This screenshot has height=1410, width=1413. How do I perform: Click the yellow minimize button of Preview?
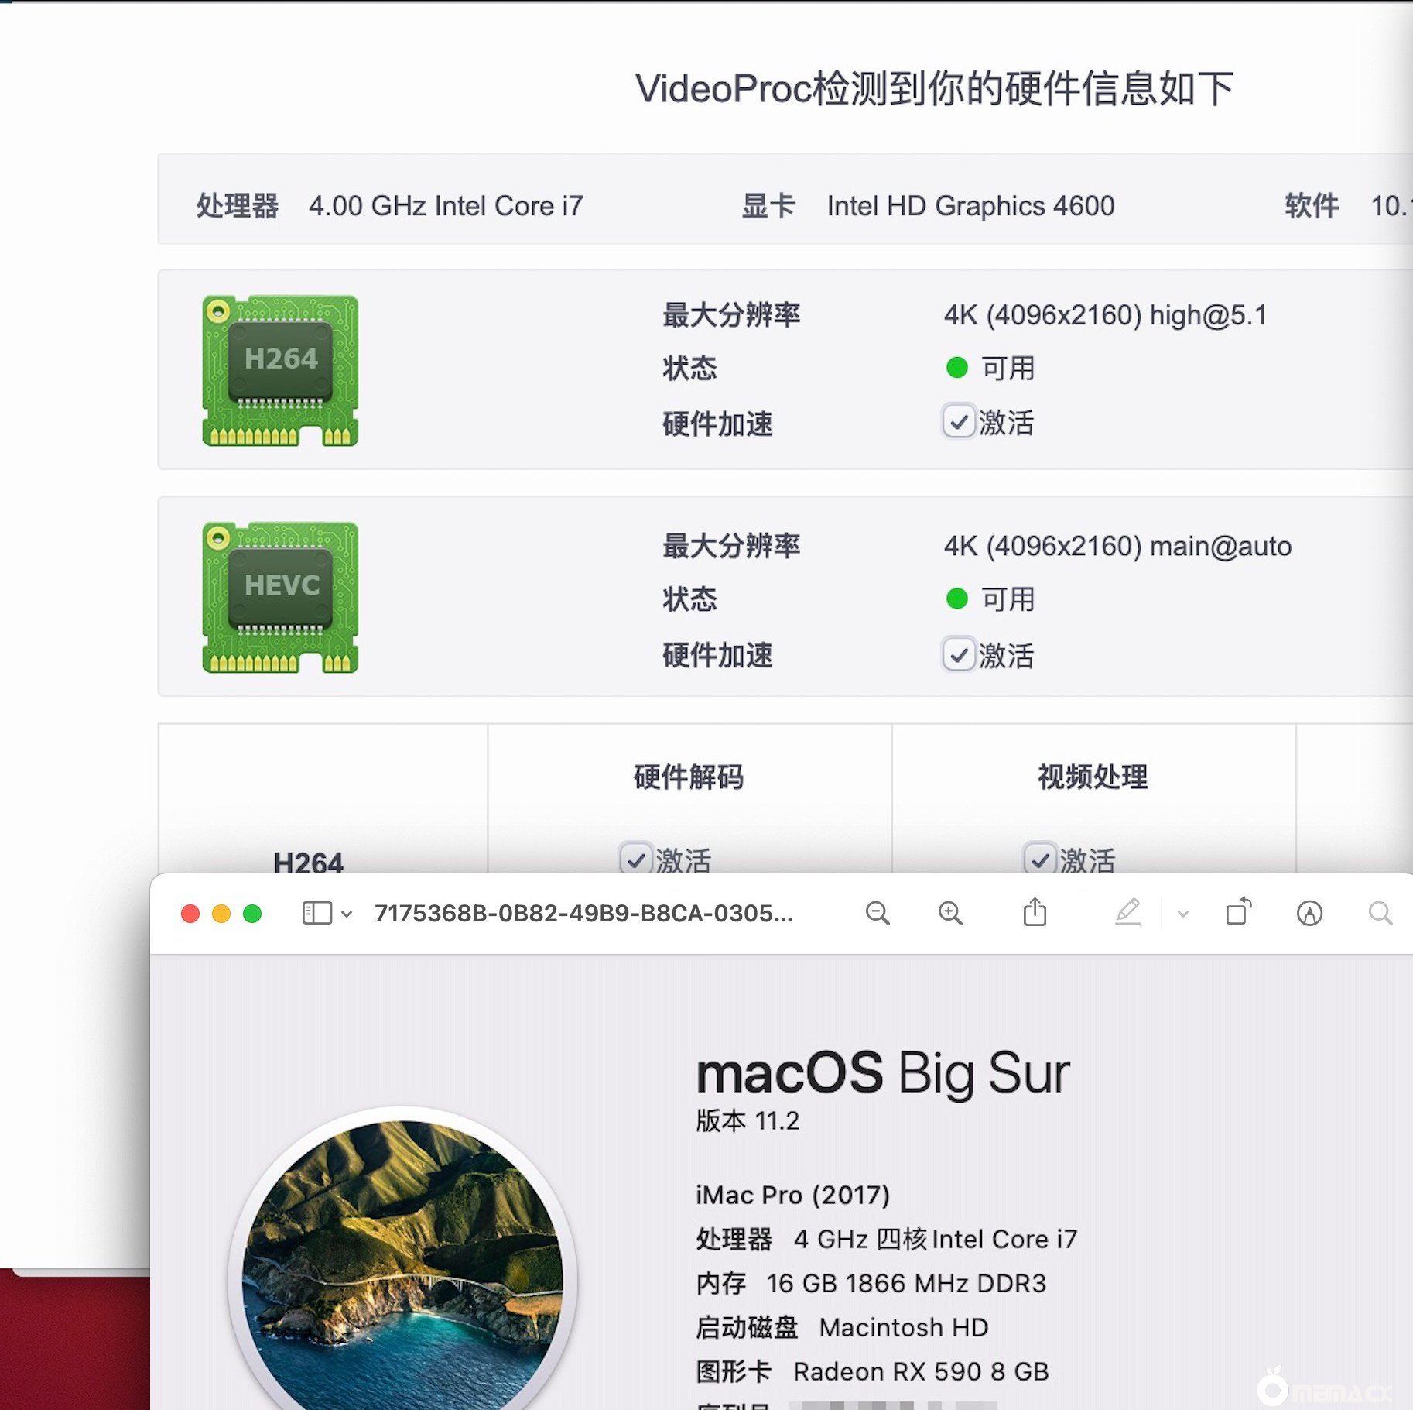coord(221,914)
